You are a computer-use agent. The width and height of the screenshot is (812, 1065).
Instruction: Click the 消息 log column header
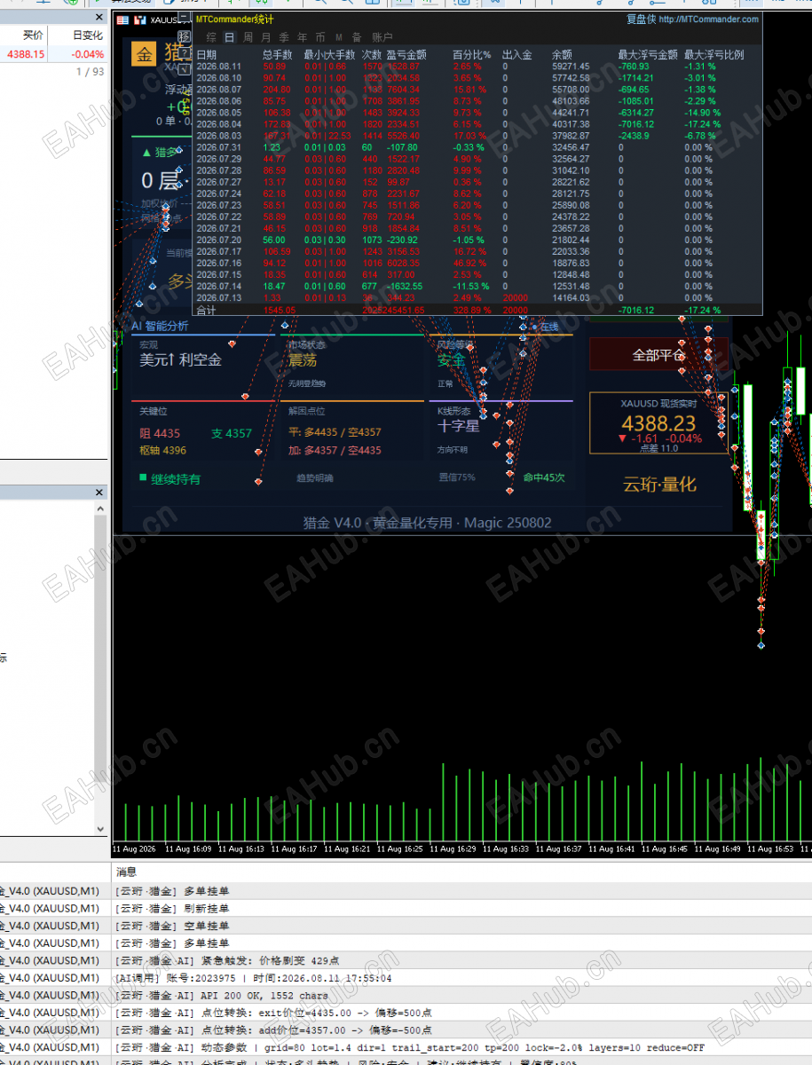pyautogui.click(x=128, y=872)
